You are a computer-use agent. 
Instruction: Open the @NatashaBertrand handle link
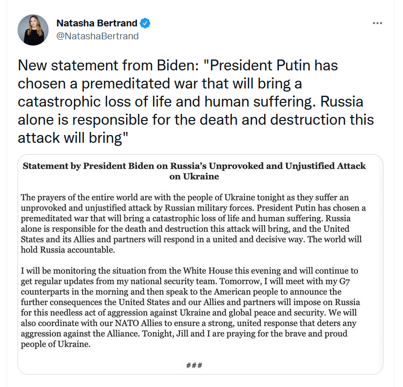tap(97, 36)
